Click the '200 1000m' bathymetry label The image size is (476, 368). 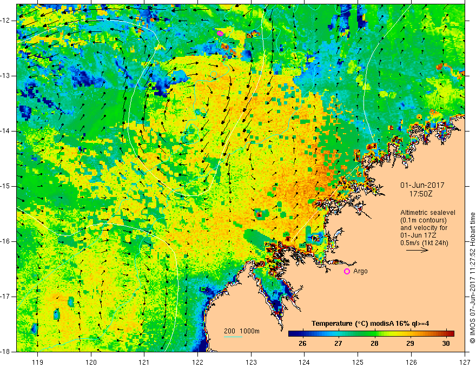(x=242, y=331)
